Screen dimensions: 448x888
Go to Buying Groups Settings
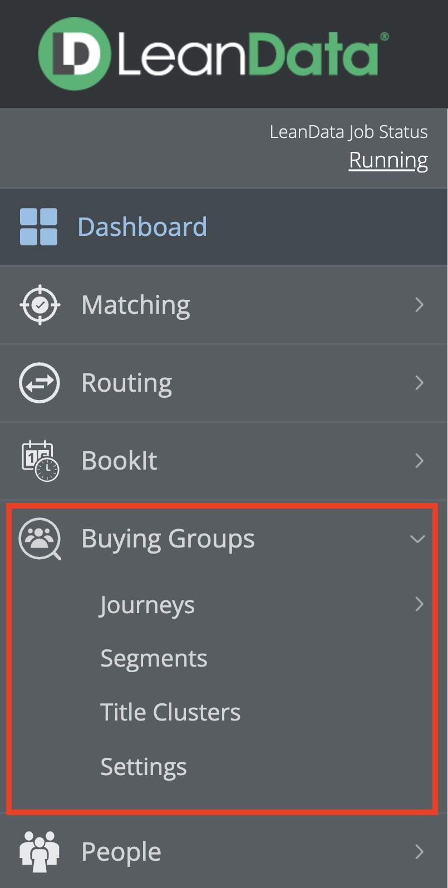coord(144,767)
